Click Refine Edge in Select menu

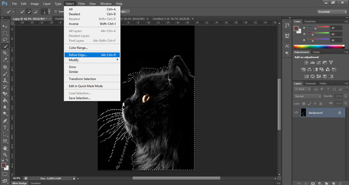coord(92,55)
